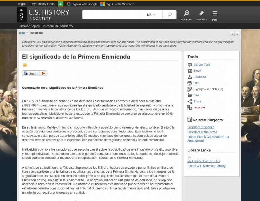This screenshot has height=201, width=260.
Task: Click the Google Classroom icon in top bar
Action: (x=60, y=4)
